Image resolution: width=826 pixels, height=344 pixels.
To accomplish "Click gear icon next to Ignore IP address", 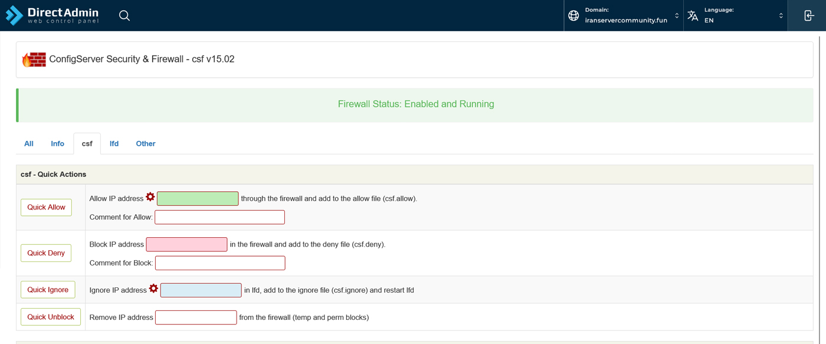I will tap(153, 289).
